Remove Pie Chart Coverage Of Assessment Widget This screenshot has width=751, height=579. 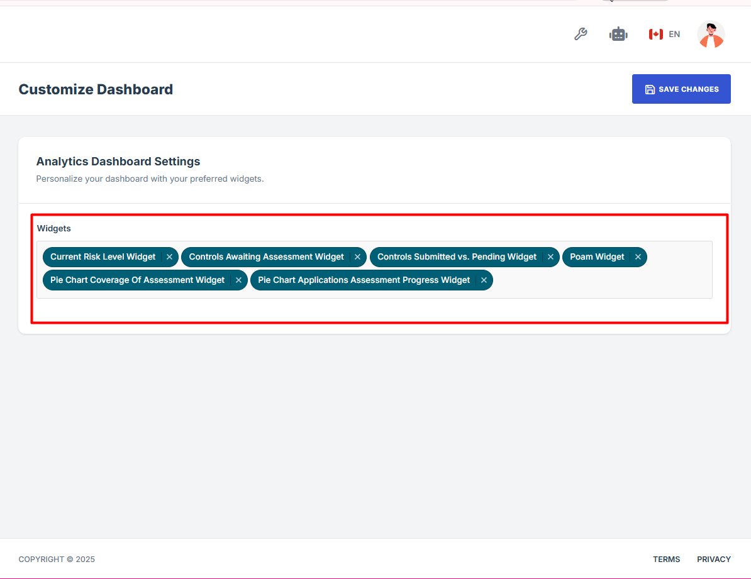238,280
